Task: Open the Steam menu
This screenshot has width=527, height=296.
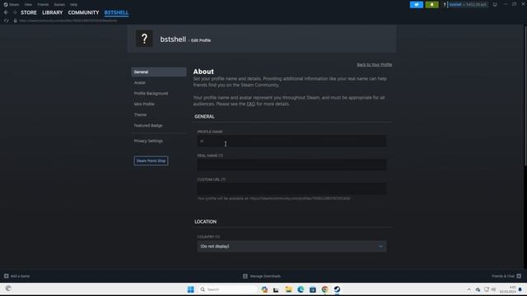Action: tap(14, 4)
